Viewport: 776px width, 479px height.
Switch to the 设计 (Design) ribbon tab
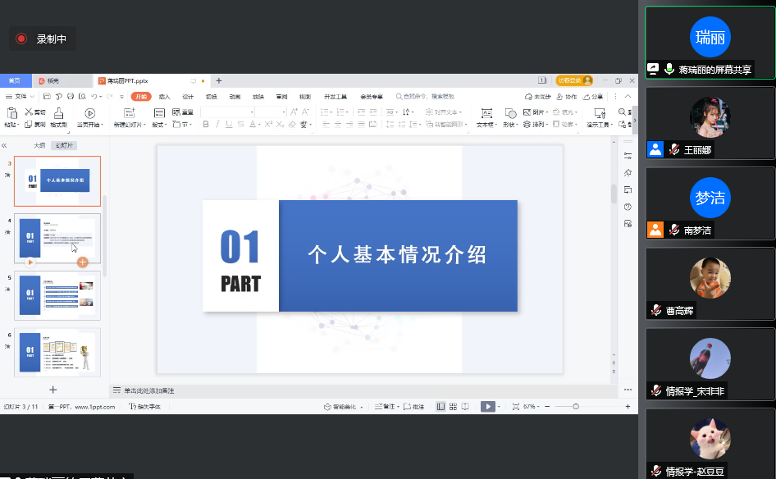coord(188,97)
